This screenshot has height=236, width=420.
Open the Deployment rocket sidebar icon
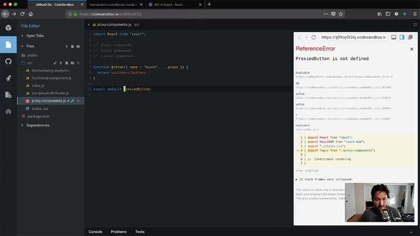click(9, 78)
